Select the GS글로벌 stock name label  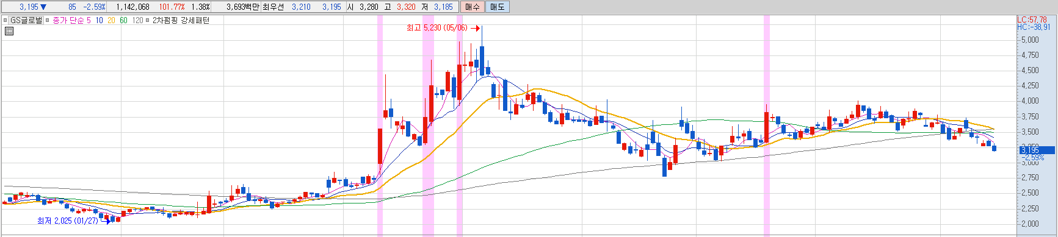(27, 21)
